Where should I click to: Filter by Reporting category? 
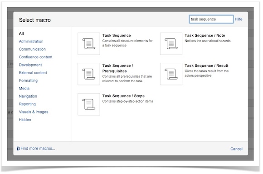coord(27,104)
